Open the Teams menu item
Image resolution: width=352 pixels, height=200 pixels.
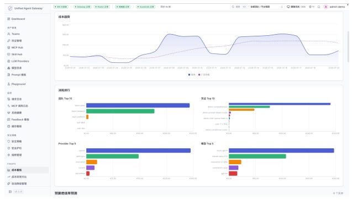pyautogui.click(x=28, y=34)
